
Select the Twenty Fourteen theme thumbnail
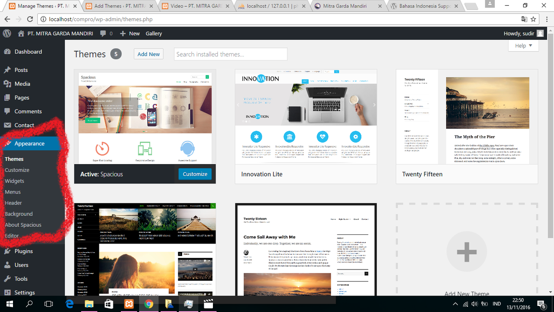click(x=145, y=250)
